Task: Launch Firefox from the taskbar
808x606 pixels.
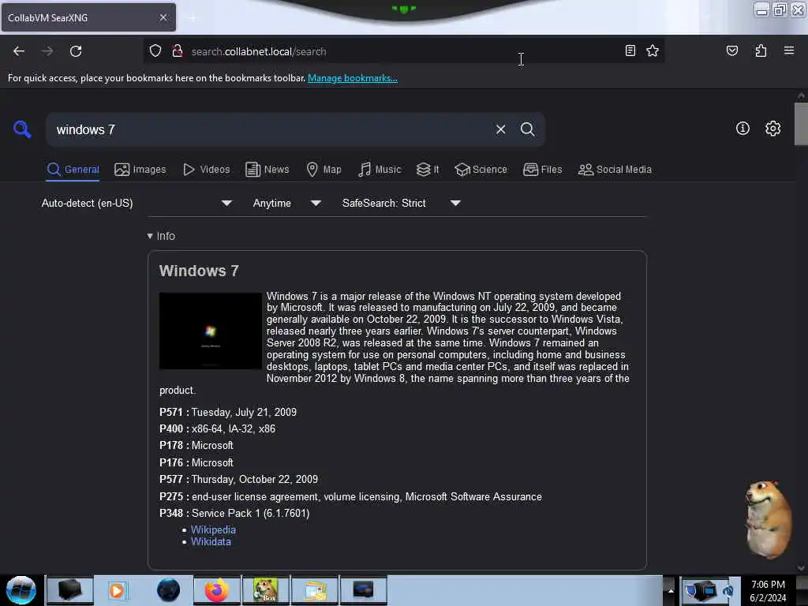Action: pos(217,590)
